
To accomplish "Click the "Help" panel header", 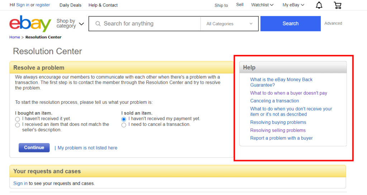I will point(293,68).
